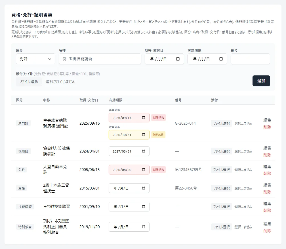Click the 残り36日 badge
The height and width of the screenshot is (249, 286).
(x=158, y=135)
